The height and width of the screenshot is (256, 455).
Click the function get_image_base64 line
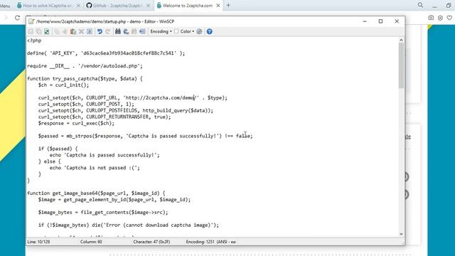pos(96,193)
